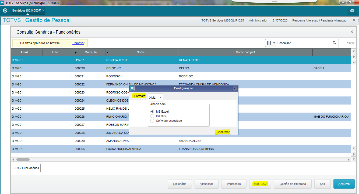Image resolution: width=359 pixels, height=194 pixels.
Task: Click the magnifier search icon in Pesquisar
Action: pos(335,43)
